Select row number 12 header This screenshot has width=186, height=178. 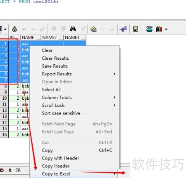pyautogui.click(x=4, y=110)
